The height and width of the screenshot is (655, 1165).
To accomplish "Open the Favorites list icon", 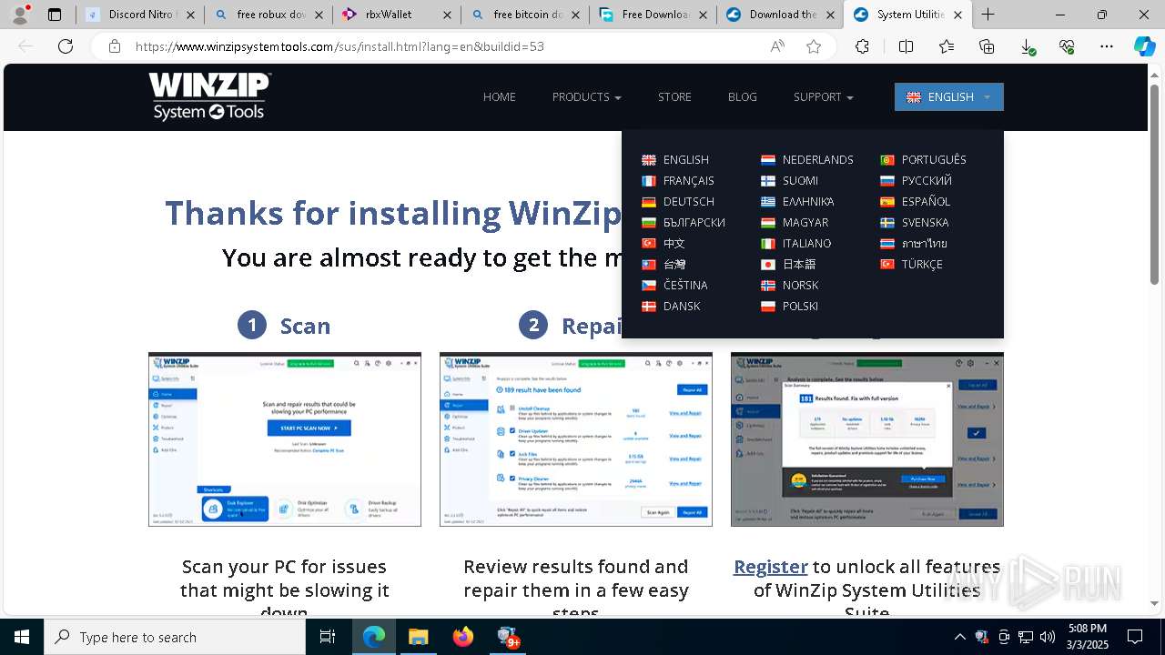I will [x=947, y=46].
